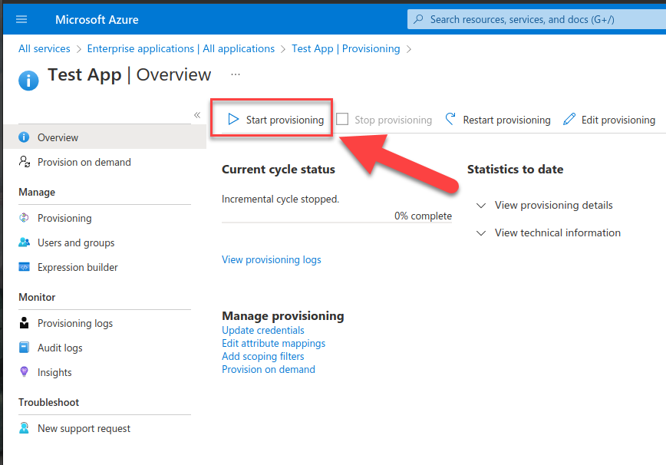This screenshot has height=465, width=666.
Task: Click the Edit provisioning pencil icon
Action: [569, 120]
